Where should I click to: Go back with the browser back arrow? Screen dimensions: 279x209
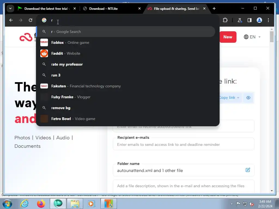11,20
